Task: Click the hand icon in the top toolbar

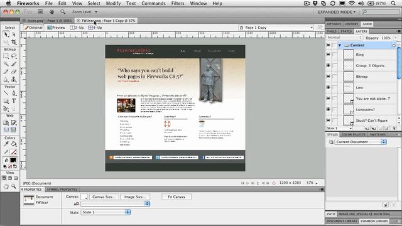Action: pyautogui.click(x=52, y=12)
